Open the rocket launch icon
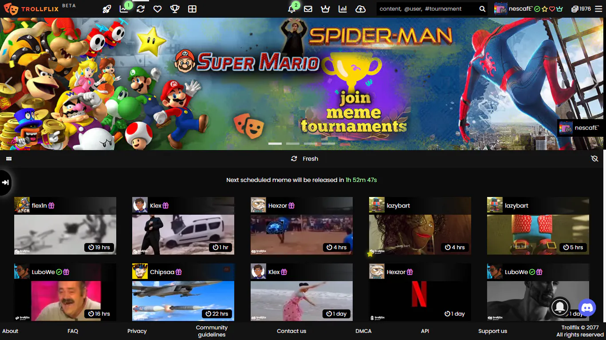Viewport: 606px width, 340px height. pos(106,9)
